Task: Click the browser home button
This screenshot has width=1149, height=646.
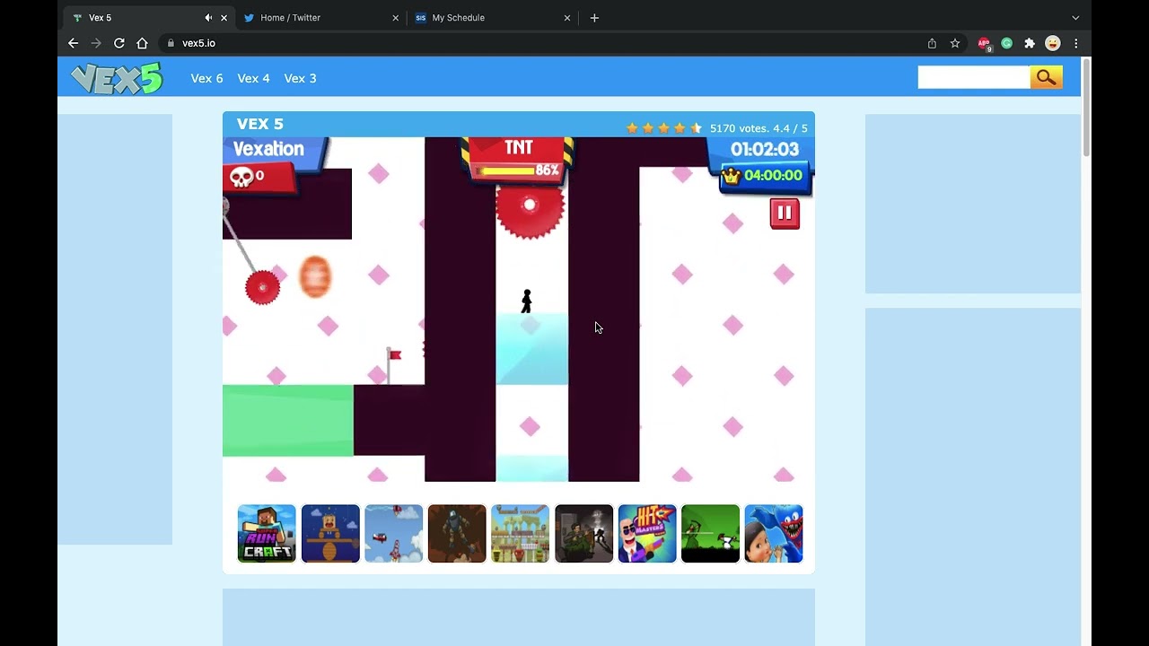Action: [142, 43]
